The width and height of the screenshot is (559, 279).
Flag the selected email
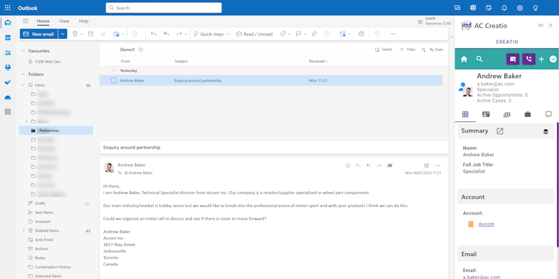[298, 33]
